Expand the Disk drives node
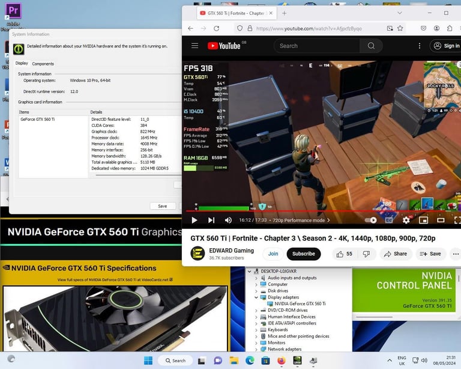 pyautogui.click(x=256, y=291)
